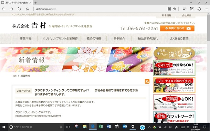Open Excel from the taskbar
The height and width of the screenshot is (131, 210).
coord(101,127)
